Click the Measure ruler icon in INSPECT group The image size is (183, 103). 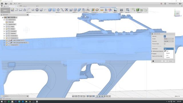[x=102, y=10]
